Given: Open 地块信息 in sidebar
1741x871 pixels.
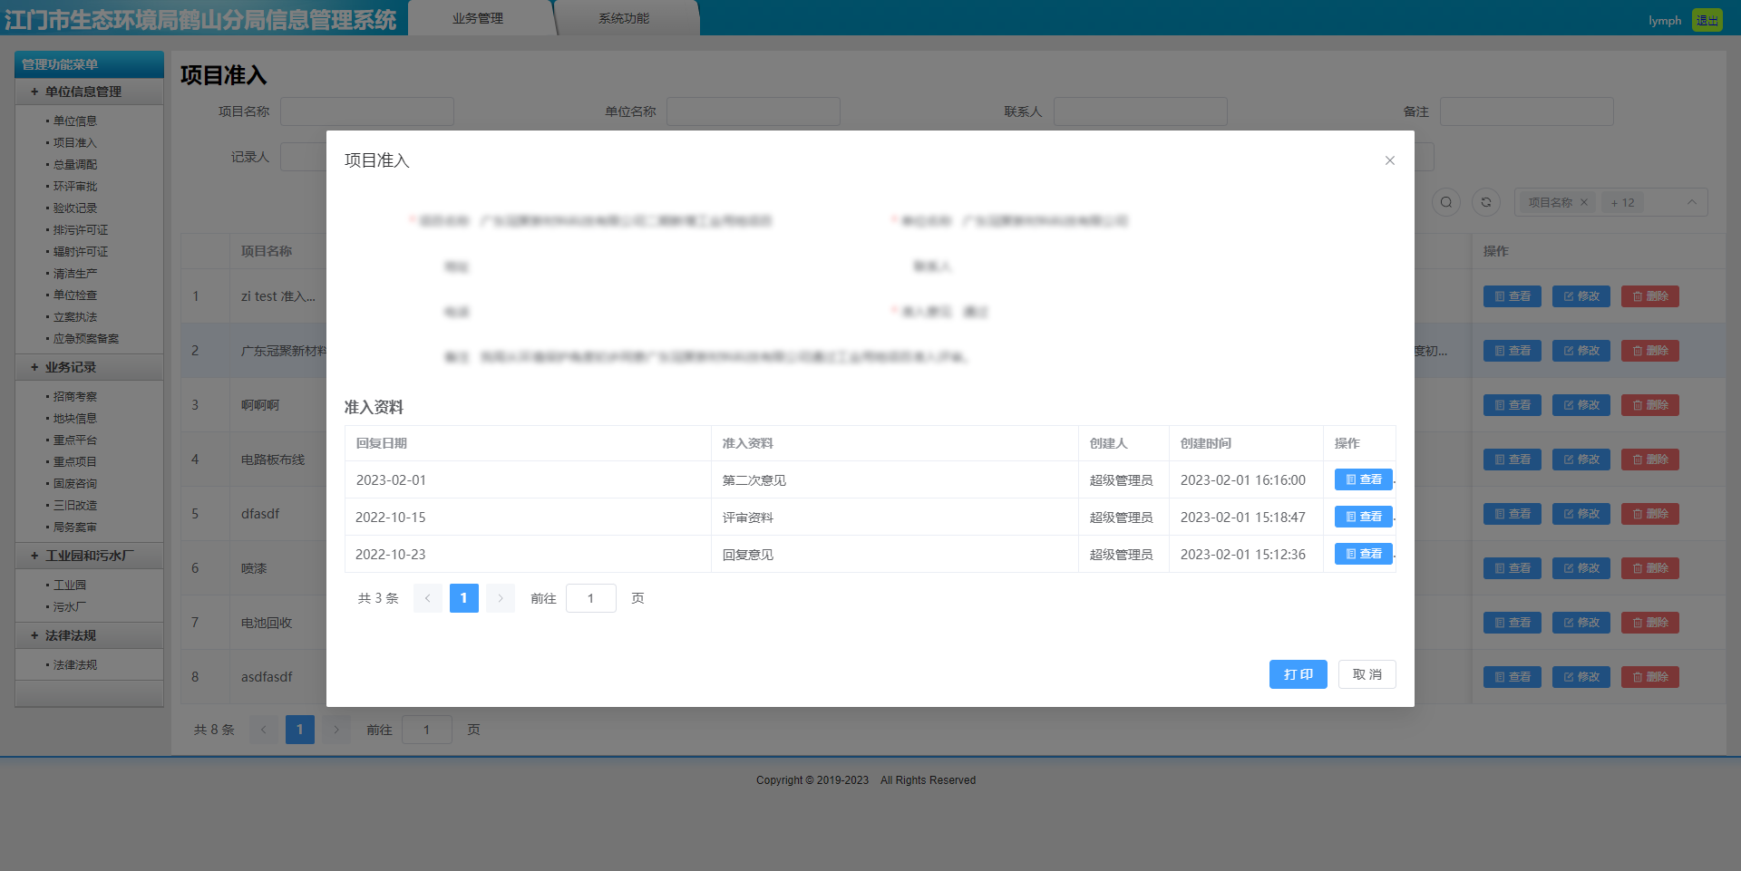Looking at the screenshot, I should coord(74,418).
